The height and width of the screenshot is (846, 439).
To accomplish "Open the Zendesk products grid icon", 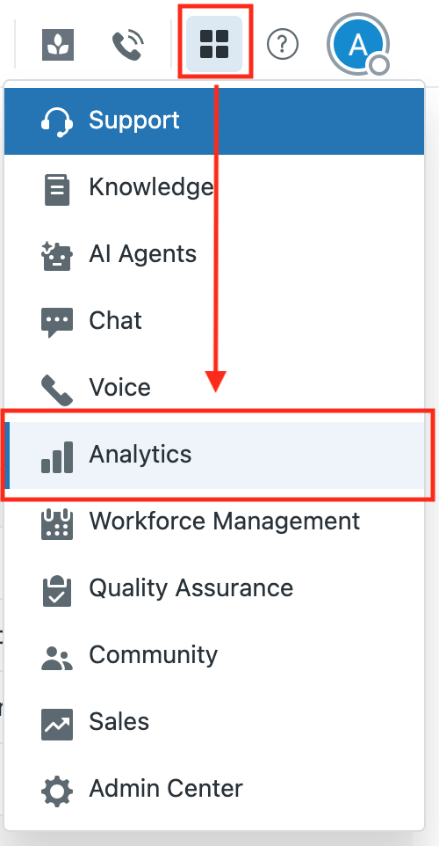I will (x=214, y=44).
